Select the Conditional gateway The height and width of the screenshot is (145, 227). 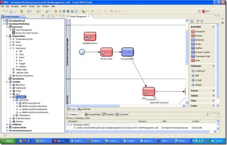pos(198,71)
